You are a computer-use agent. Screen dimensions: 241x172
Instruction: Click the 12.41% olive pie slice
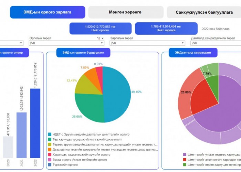(86, 86)
